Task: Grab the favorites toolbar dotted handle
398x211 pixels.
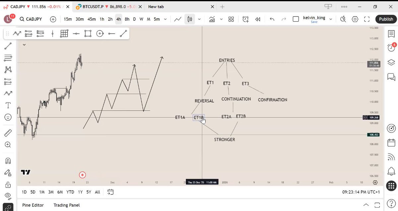Action: [8, 33]
